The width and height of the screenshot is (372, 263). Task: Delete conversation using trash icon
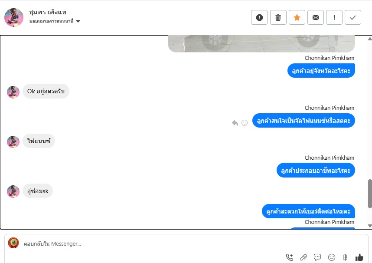tap(278, 17)
